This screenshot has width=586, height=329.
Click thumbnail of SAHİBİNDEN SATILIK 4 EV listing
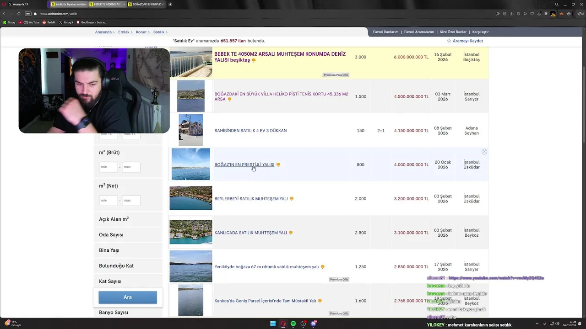tap(190, 130)
